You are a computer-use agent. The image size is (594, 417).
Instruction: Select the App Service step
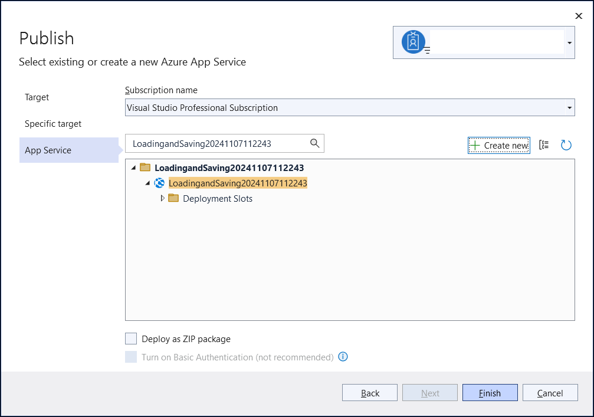(x=69, y=150)
